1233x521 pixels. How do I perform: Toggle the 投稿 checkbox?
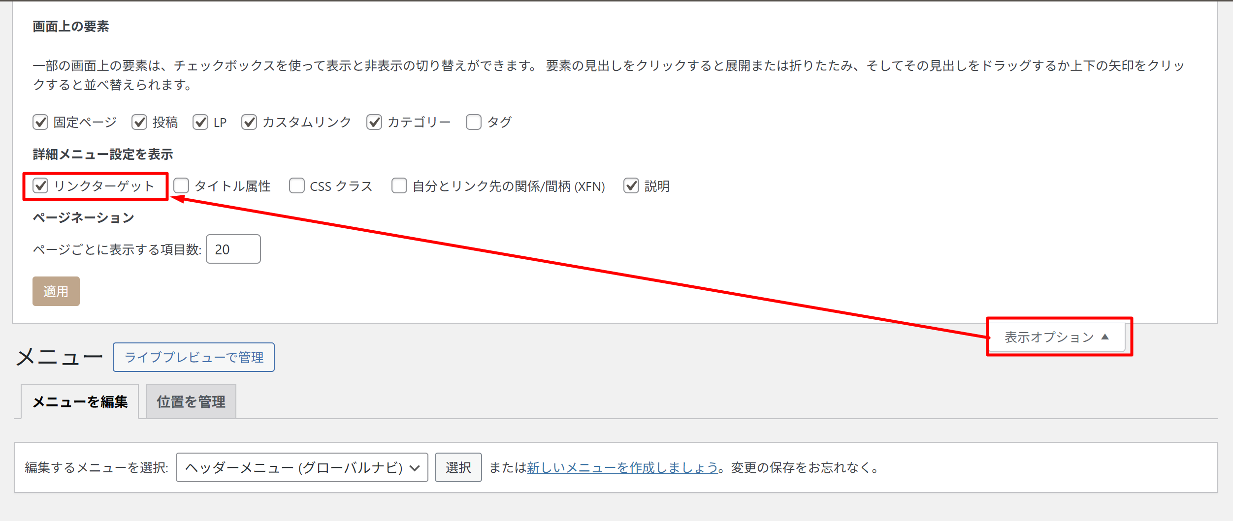pyautogui.click(x=139, y=122)
